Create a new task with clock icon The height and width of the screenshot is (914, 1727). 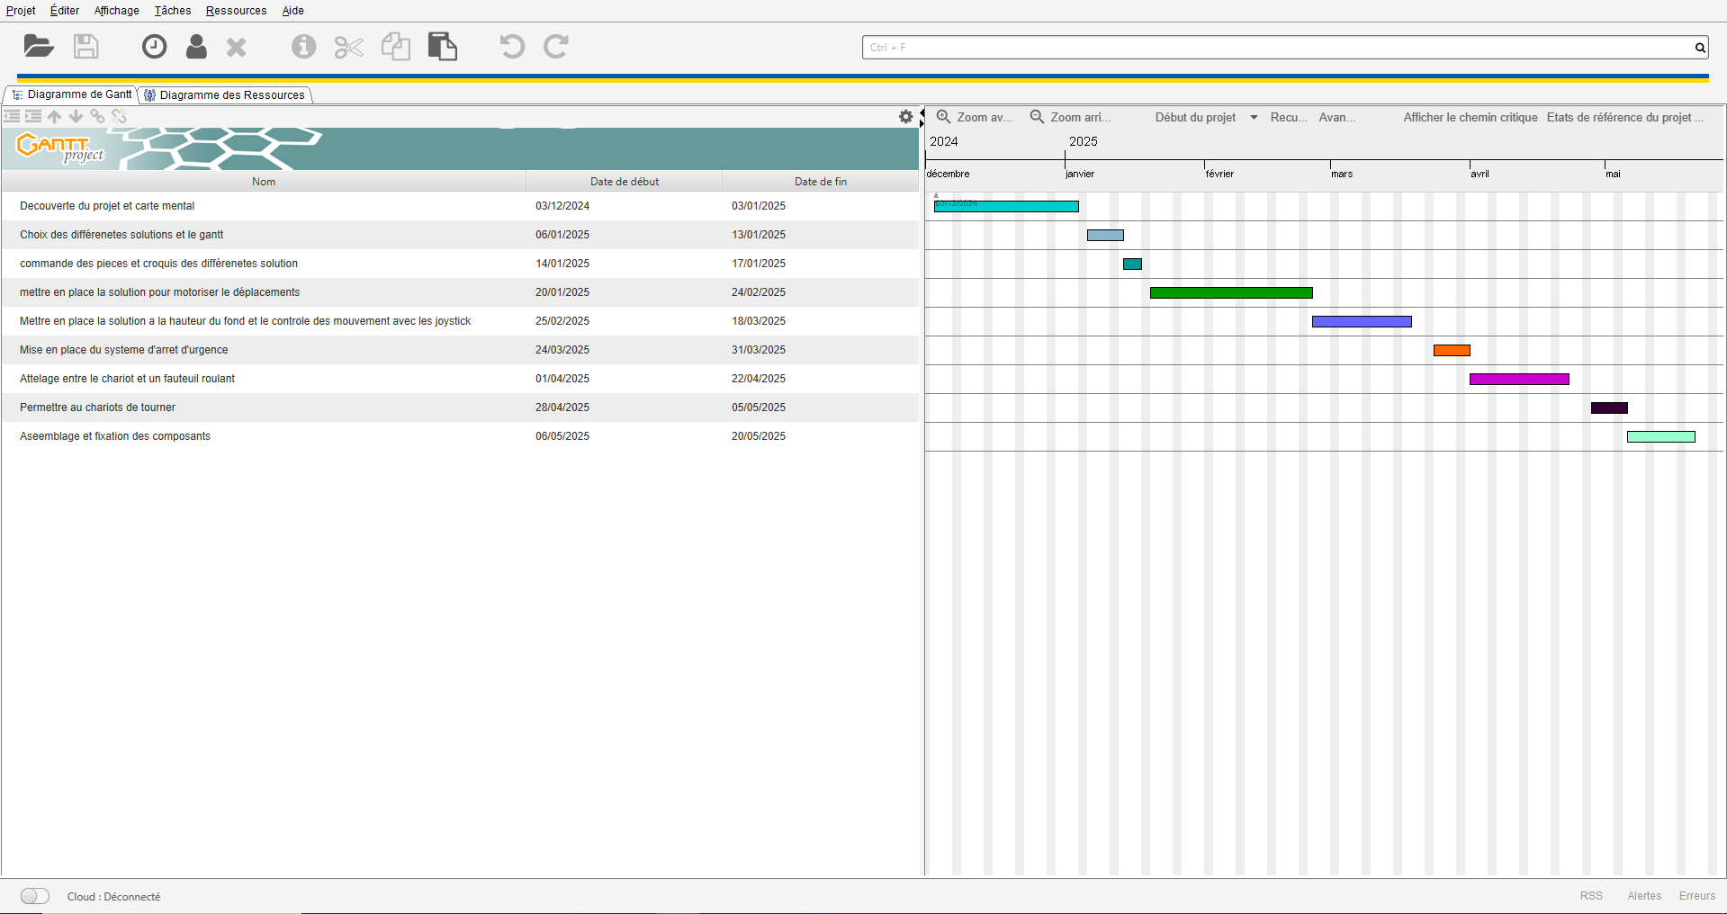[x=155, y=47]
